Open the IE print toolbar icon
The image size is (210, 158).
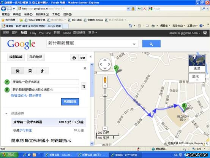coord(153,26)
